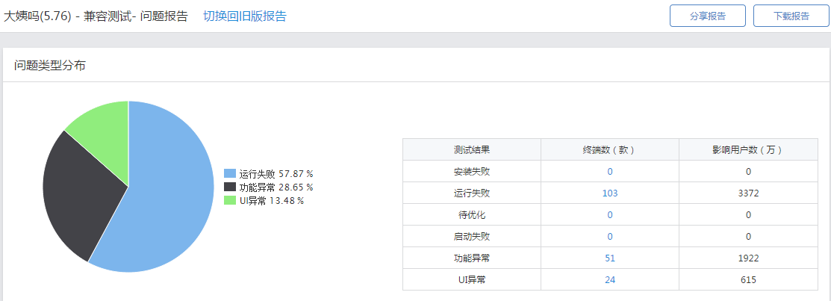Click the dark 功能异常 legend swatch
The image size is (831, 301).
tap(229, 187)
